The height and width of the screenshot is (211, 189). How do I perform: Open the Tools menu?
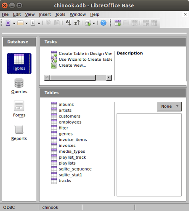(x=60, y=14)
